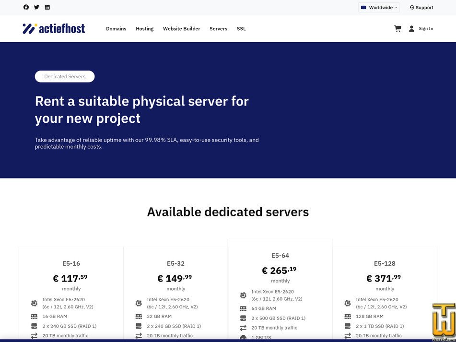
Task: Click the Dedicated Servers badge
Action: (64, 76)
